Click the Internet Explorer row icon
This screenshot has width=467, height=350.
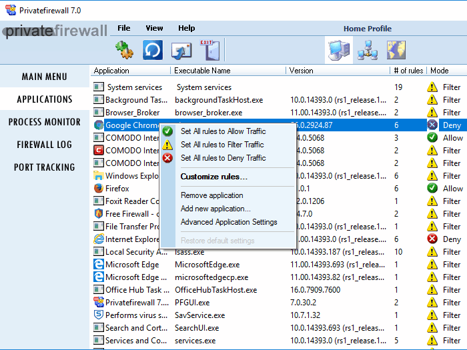(99, 239)
